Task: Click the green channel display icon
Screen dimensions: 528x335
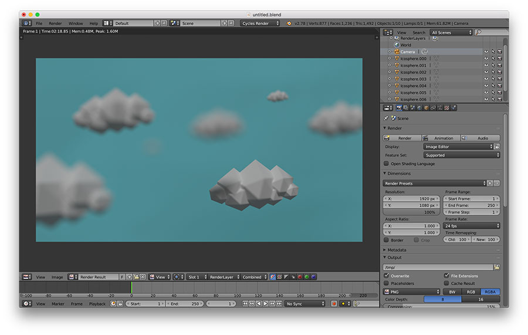Action: (x=306, y=277)
